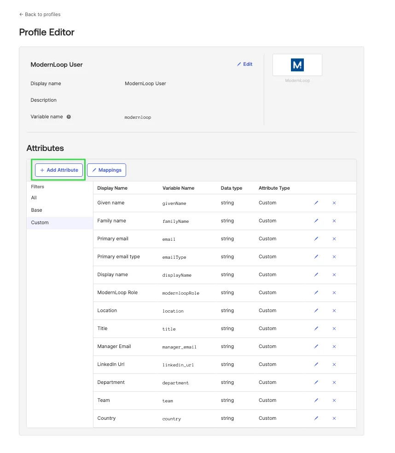Select the All filter
Image resolution: width=395 pixels, height=453 pixels.
pyautogui.click(x=34, y=197)
